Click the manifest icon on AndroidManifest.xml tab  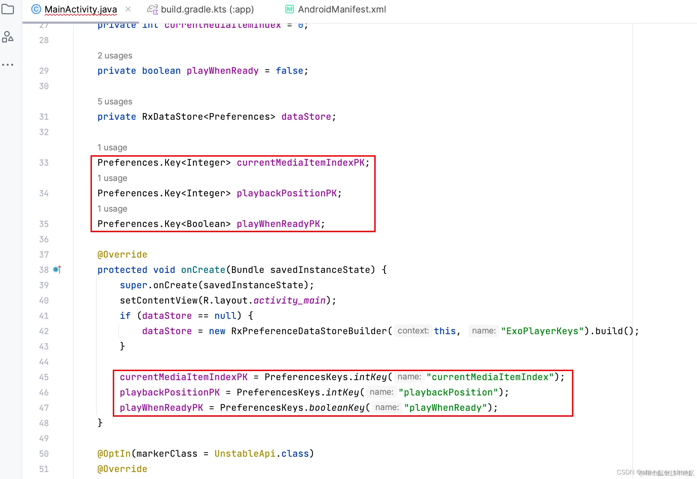289,9
